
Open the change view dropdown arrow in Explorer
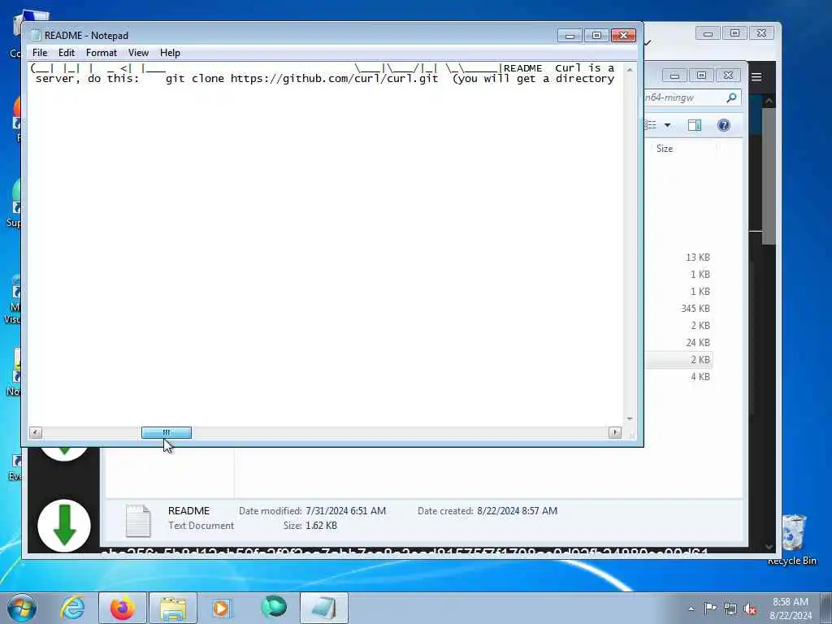click(x=668, y=125)
